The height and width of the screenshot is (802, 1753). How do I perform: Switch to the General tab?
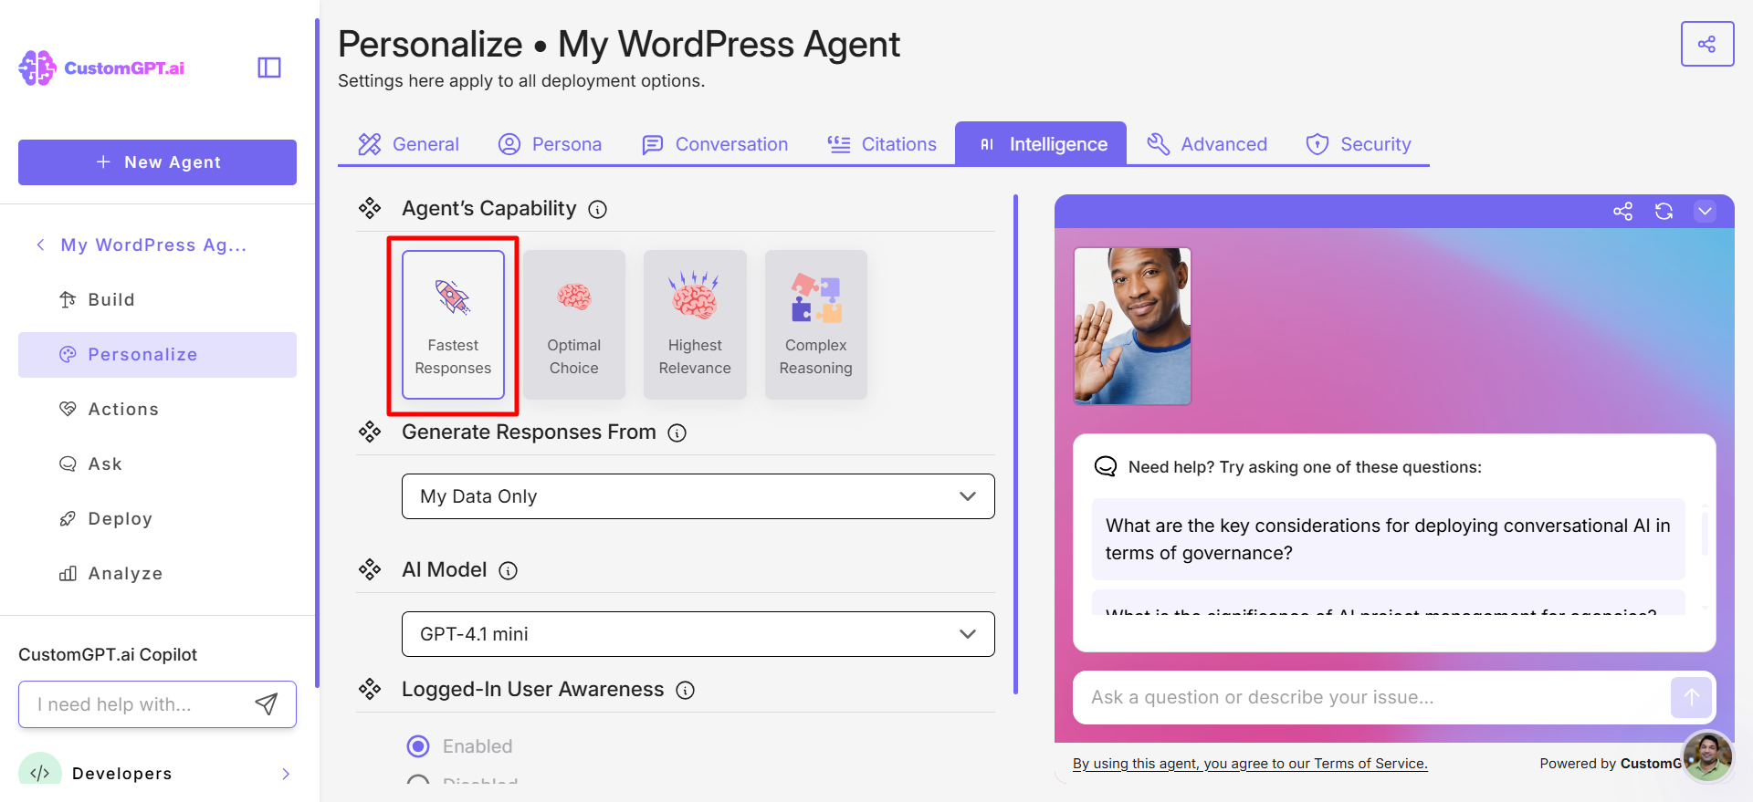(x=408, y=144)
